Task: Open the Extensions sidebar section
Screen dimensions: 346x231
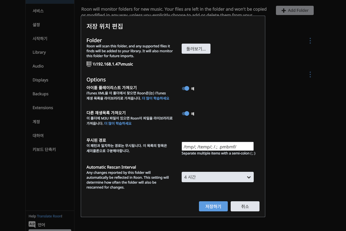Action: pyautogui.click(x=43, y=108)
